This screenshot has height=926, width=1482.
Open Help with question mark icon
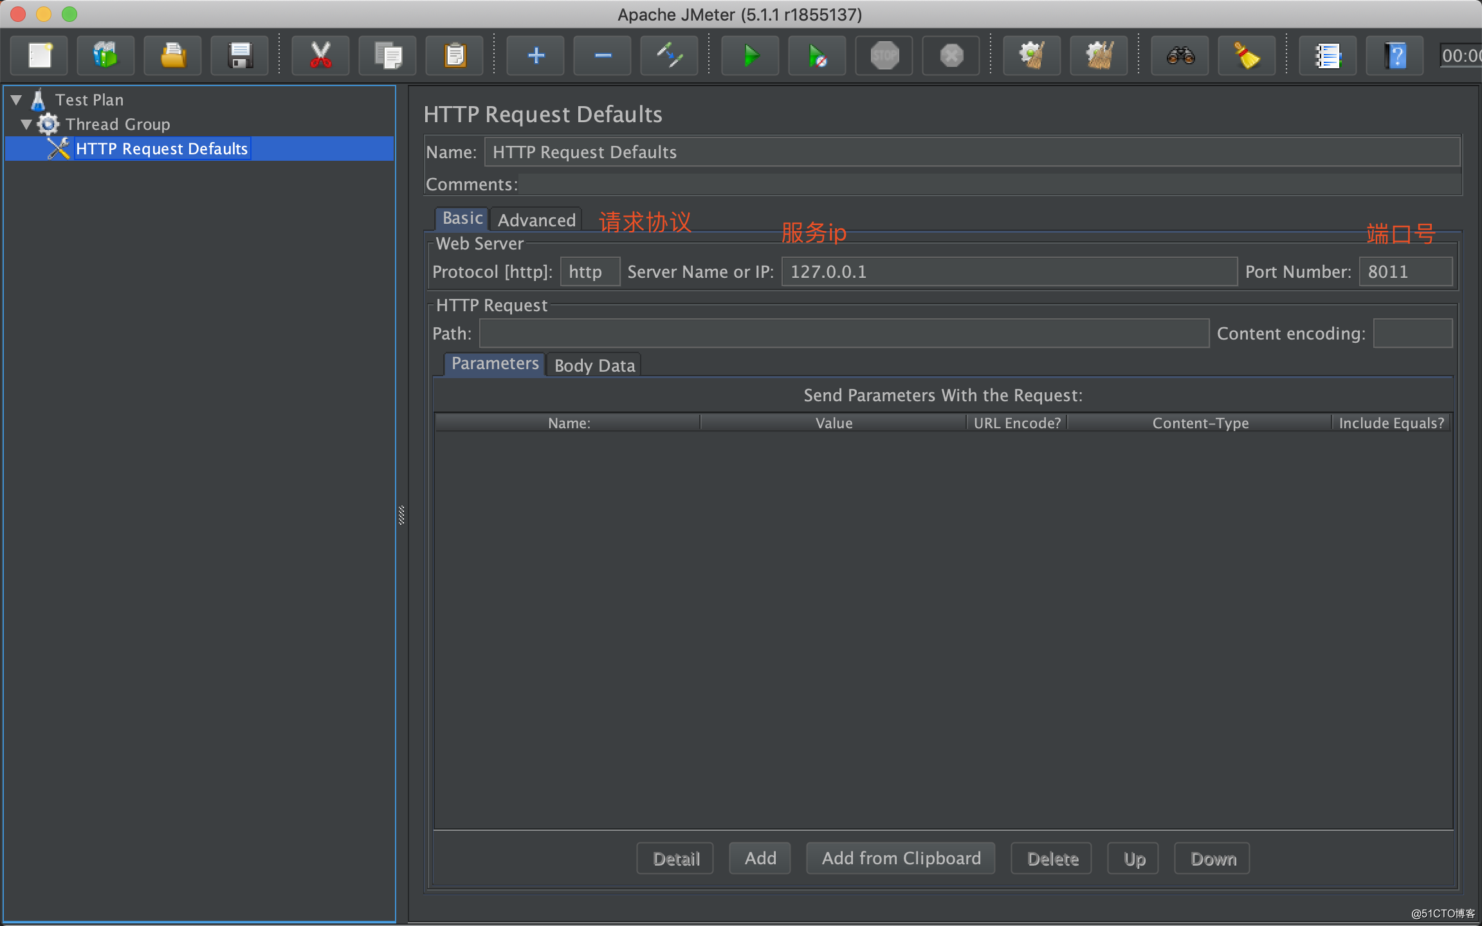(x=1395, y=56)
